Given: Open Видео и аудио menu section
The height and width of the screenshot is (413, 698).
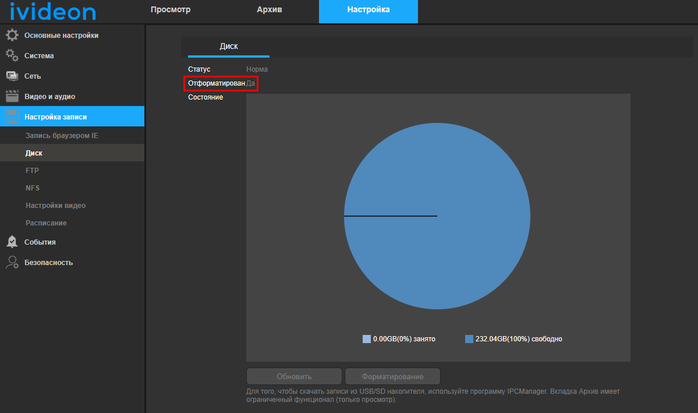Looking at the screenshot, I should (x=72, y=96).
